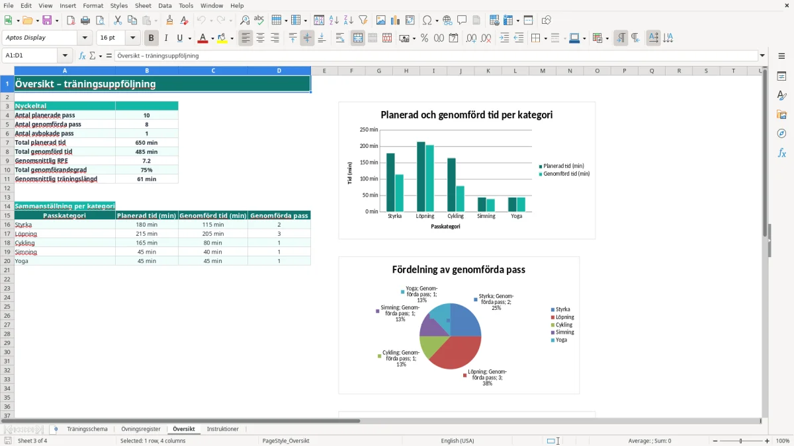
Task: Open the Format menu
Action: pyautogui.click(x=93, y=5)
